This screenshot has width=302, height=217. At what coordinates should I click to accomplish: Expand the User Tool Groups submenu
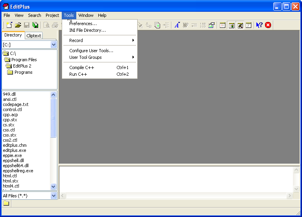click(x=99, y=57)
